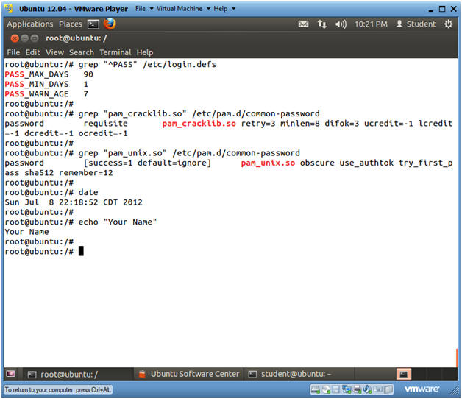Open the VMware Player Help dropdown
Viewport: 462px width, 399px height.
[224, 9]
